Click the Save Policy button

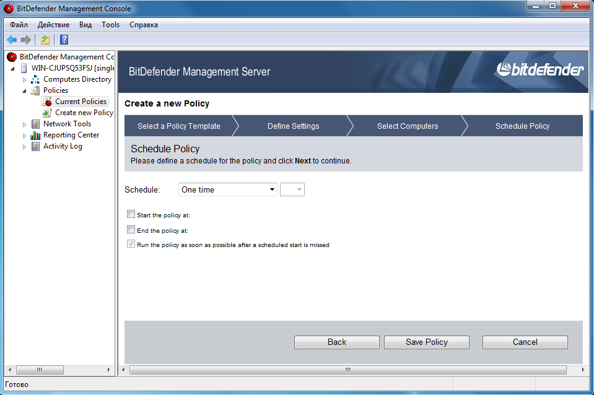point(427,342)
